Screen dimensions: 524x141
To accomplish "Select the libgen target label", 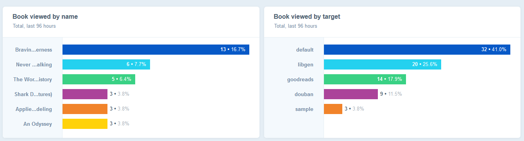I will click(306, 65).
